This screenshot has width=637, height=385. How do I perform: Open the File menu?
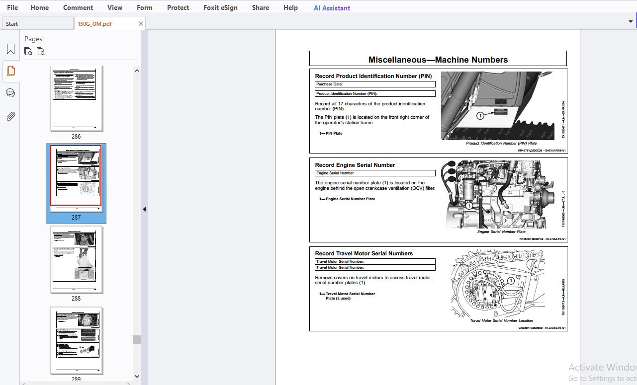12,7
